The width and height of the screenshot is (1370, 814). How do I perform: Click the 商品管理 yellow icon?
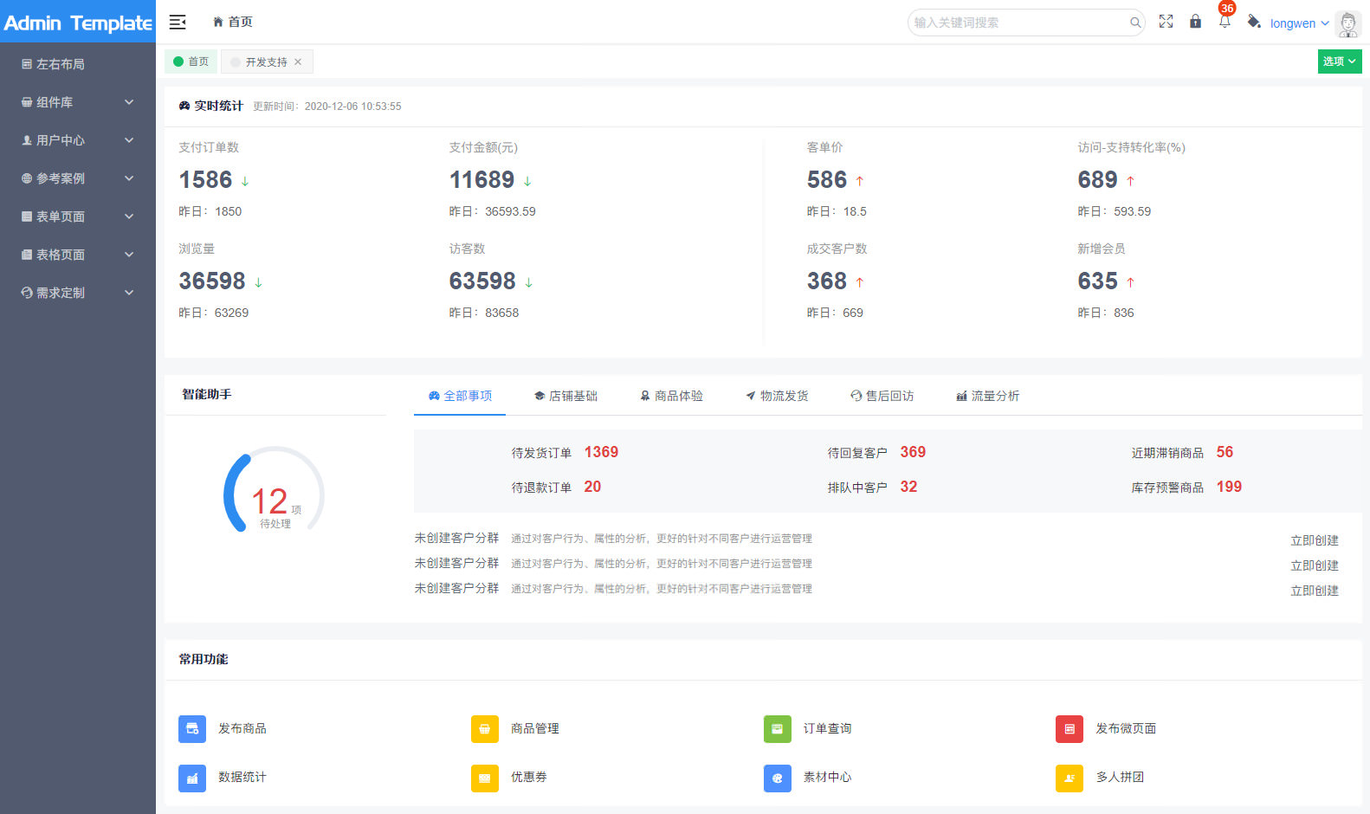tap(485, 729)
